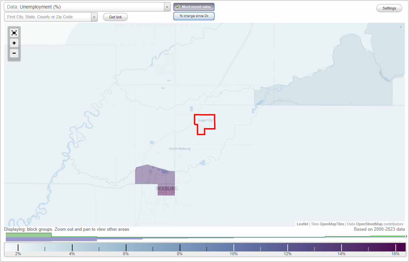The image size is (409, 262).
Task: Switch data view back to Most recent value
Action: tap(194, 6)
